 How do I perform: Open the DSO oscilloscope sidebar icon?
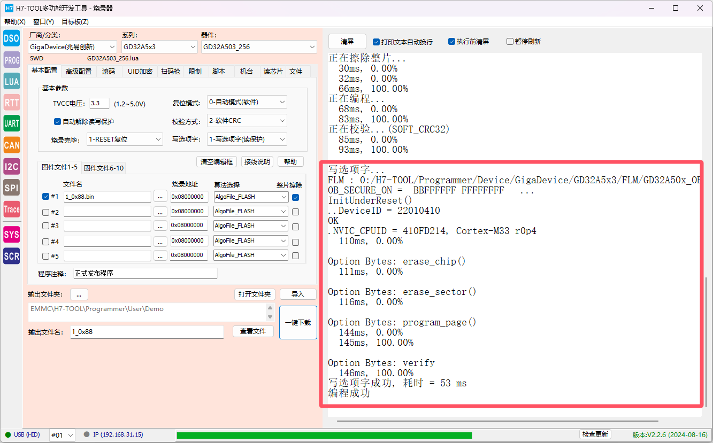(x=12, y=38)
